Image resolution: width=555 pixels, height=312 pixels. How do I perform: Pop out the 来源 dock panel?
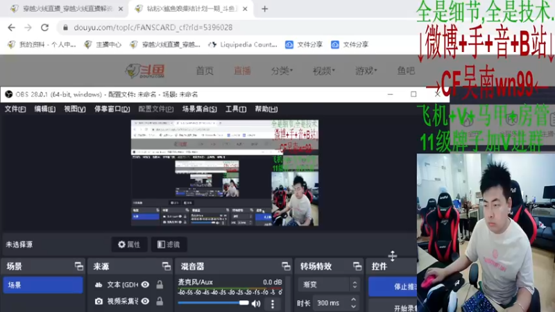click(166, 266)
